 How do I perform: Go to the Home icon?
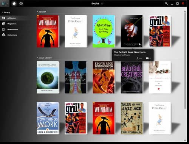coord(14,3)
